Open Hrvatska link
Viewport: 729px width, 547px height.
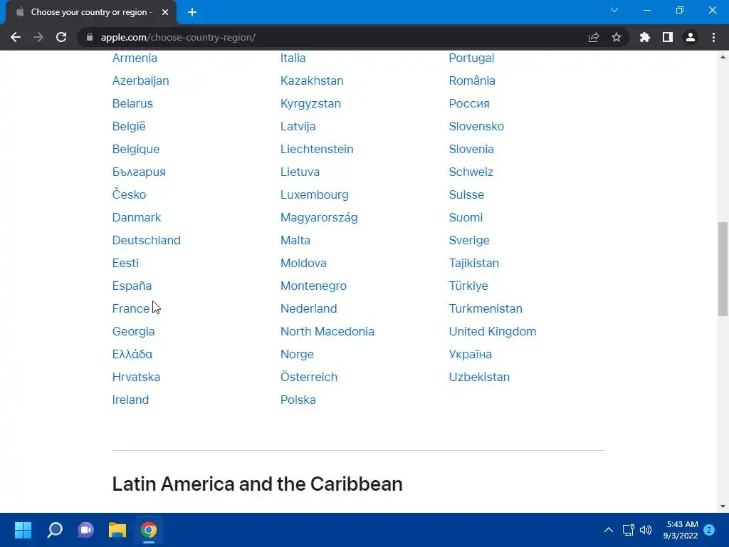(x=136, y=377)
